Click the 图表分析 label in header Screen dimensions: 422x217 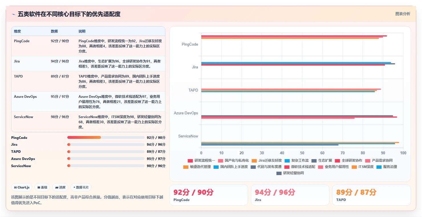[403, 14]
